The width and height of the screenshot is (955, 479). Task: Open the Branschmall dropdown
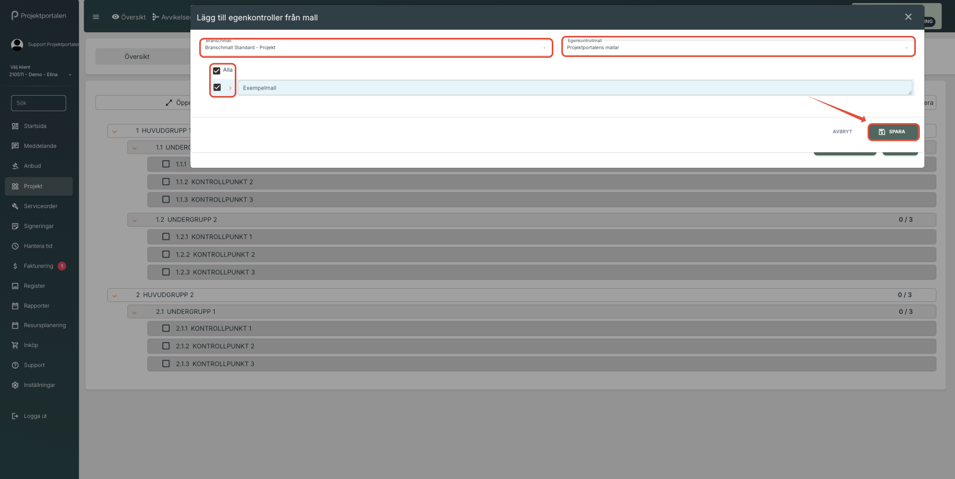pos(375,47)
